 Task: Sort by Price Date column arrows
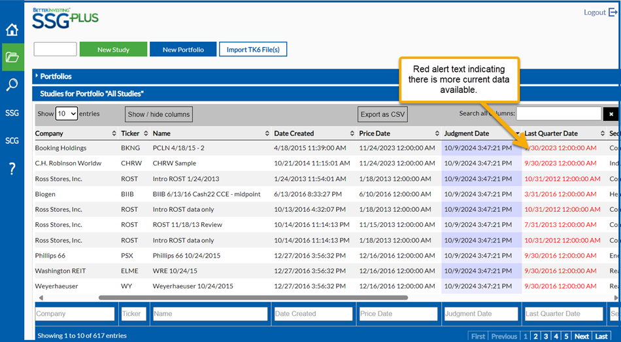pyautogui.click(x=437, y=133)
